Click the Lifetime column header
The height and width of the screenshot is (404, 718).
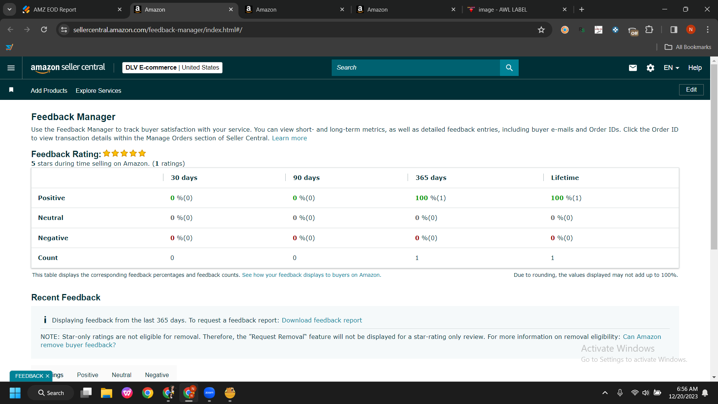click(x=565, y=178)
